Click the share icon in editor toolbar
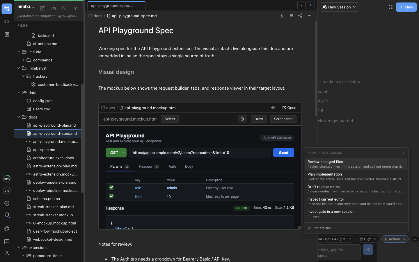Viewport: 419px width, 262px height. coord(300,16)
